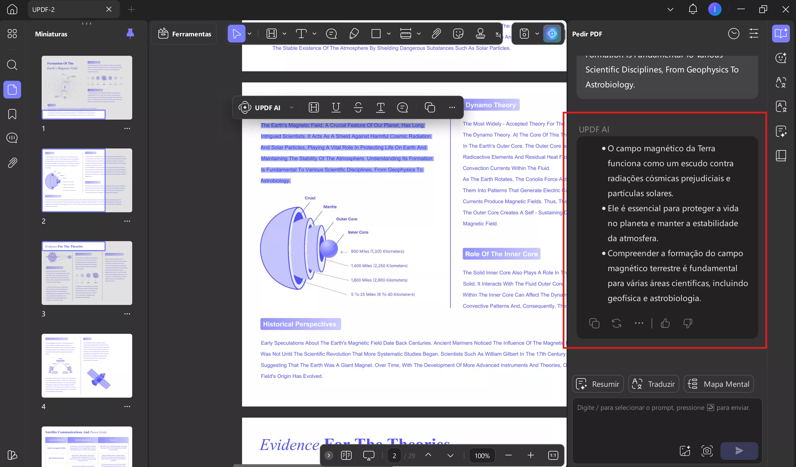The image size is (796, 467).
Task: Open the highlight tool dropdown arrow
Action: [284, 34]
